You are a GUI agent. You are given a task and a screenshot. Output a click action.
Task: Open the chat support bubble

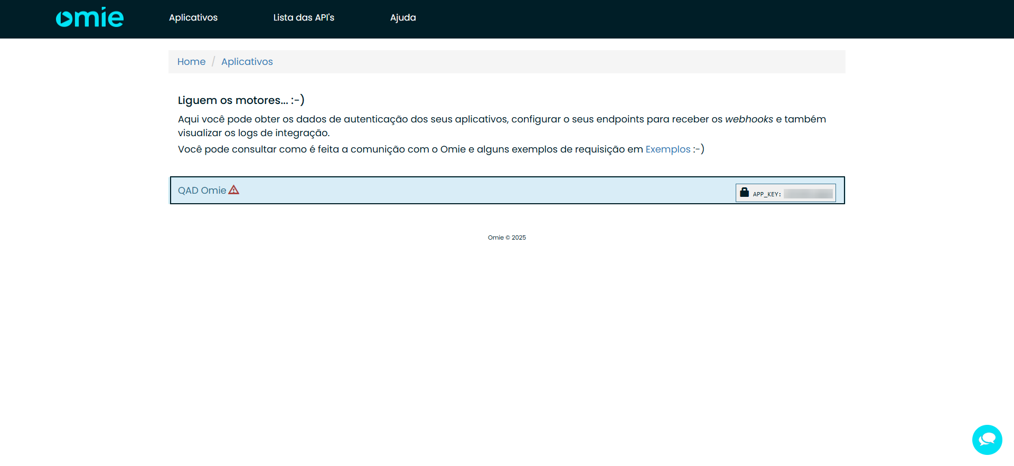(x=987, y=440)
